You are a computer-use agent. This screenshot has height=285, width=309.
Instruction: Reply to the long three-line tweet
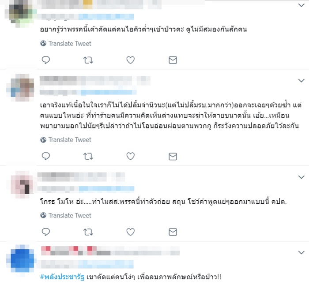(46, 156)
